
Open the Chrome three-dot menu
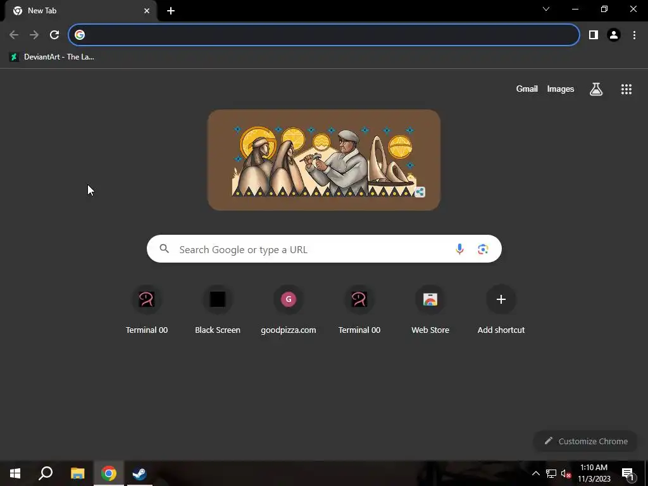(634, 35)
